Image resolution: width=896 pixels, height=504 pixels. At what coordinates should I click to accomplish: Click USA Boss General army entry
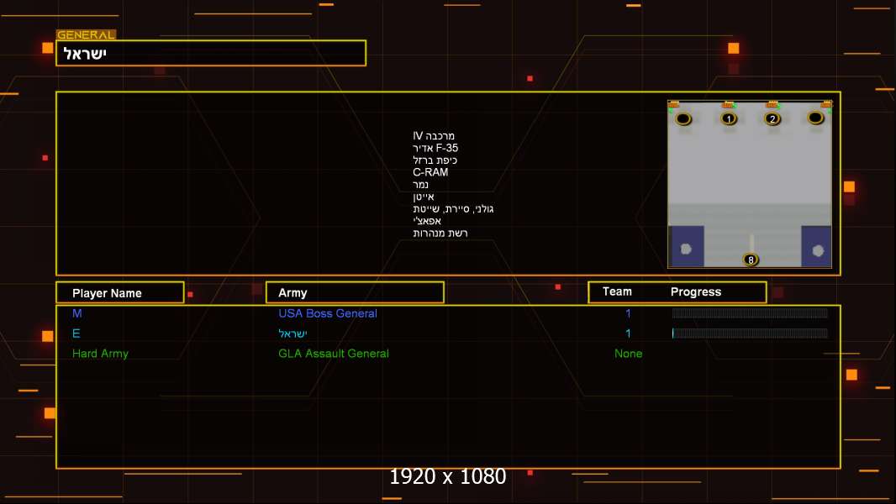click(x=328, y=313)
